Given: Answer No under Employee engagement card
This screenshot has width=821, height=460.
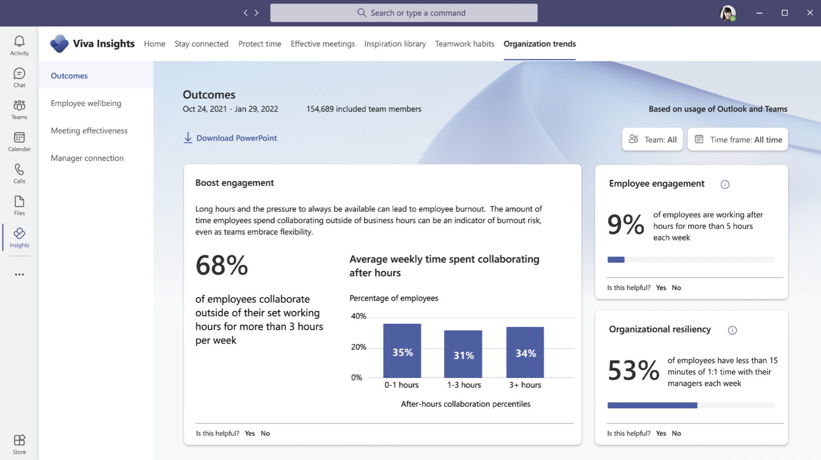Looking at the screenshot, I should [676, 288].
